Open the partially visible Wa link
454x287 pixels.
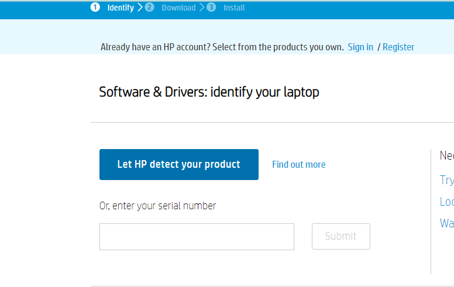[447, 223]
